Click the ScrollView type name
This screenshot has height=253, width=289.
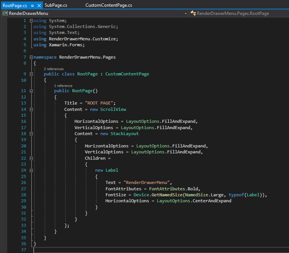[113, 109]
